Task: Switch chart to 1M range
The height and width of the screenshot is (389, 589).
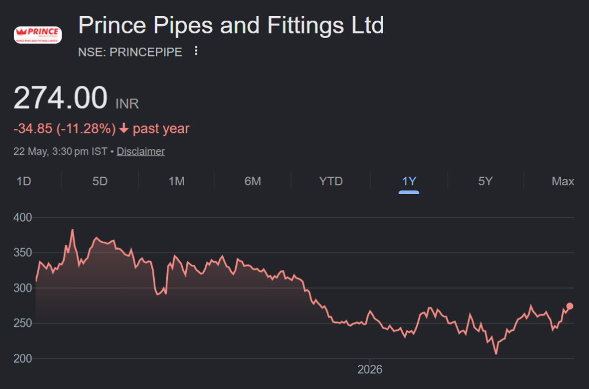Action: coord(177,181)
